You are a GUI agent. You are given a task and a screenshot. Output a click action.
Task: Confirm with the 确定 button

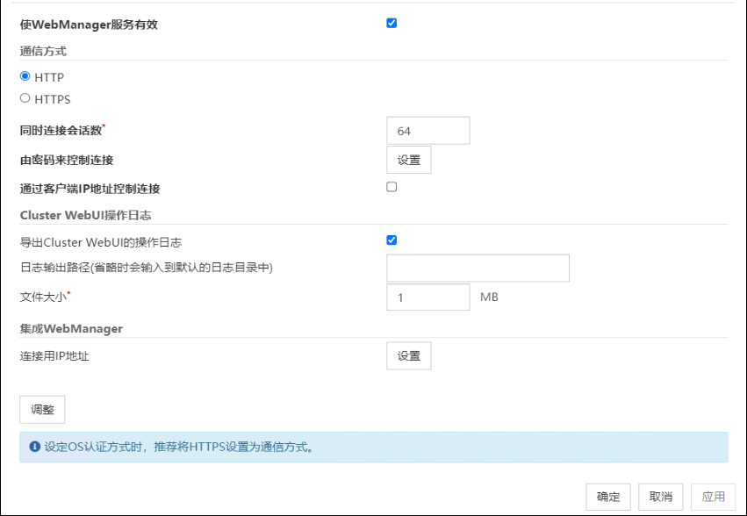(608, 496)
